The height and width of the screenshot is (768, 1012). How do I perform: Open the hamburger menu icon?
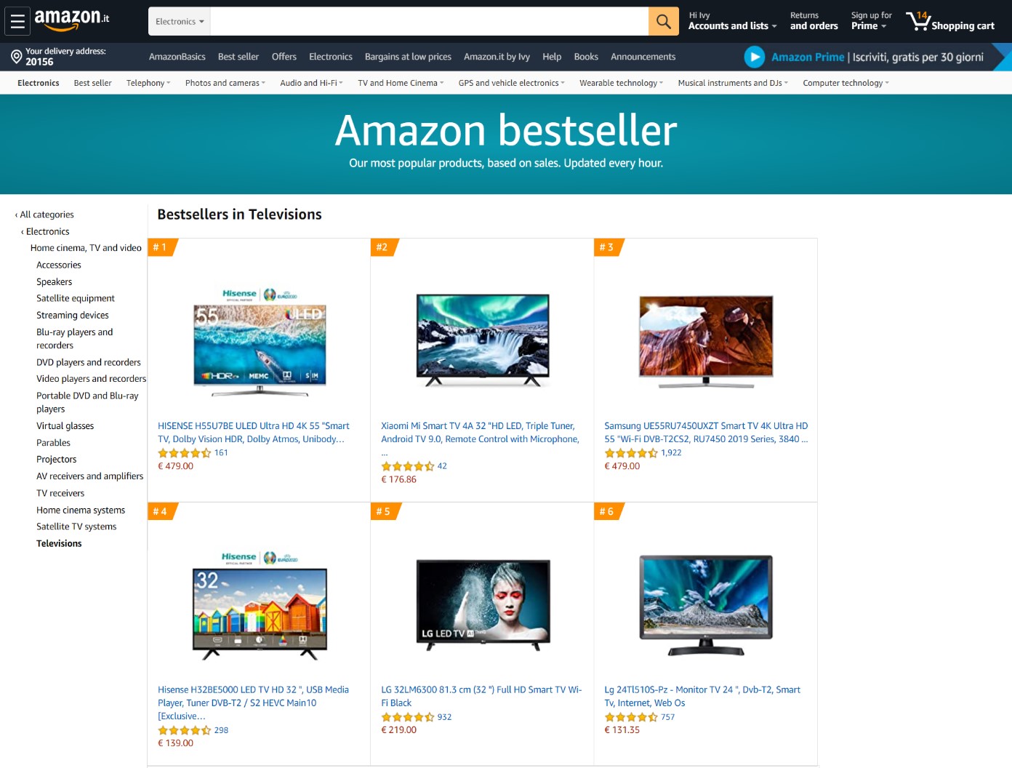(17, 22)
